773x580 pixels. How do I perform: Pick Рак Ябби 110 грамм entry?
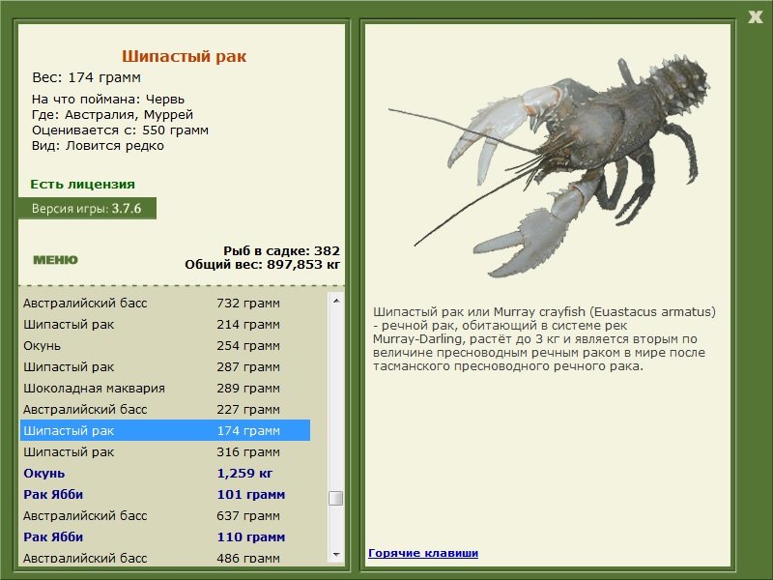165,536
